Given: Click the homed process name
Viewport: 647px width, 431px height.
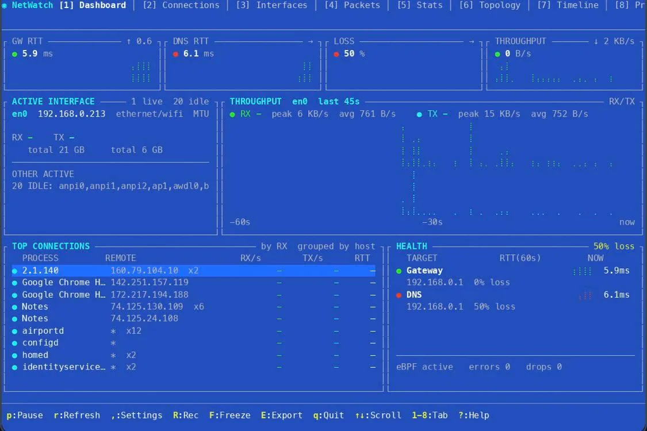Looking at the screenshot, I should pyautogui.click(x=35, y=355).
